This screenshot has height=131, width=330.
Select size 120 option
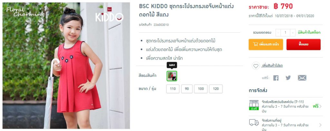(216, 89)
